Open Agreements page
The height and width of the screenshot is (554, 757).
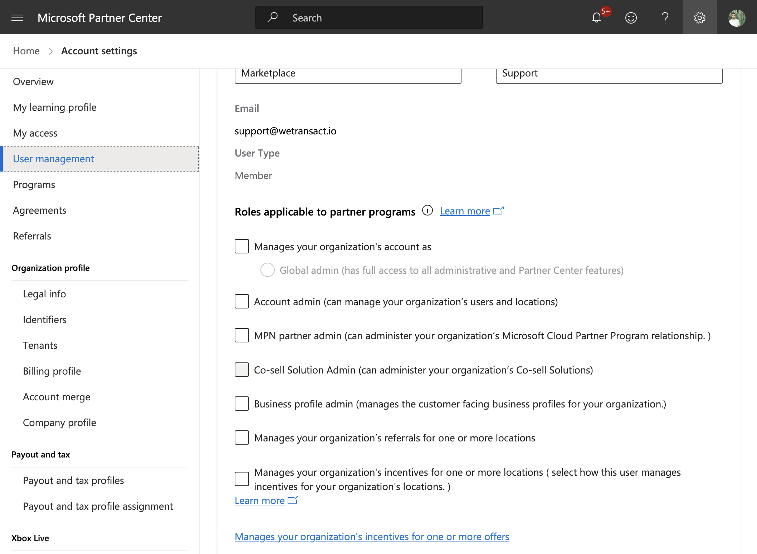[x=99, y=210]
